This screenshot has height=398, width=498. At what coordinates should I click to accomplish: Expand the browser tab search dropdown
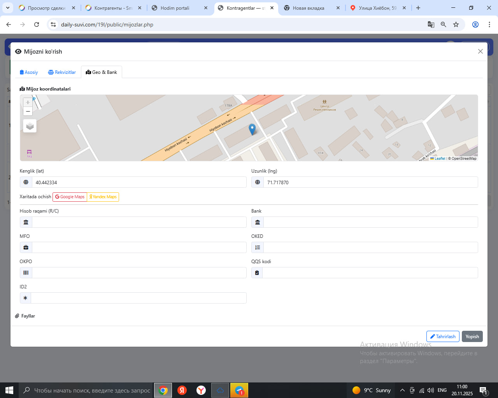pos(8,8)
